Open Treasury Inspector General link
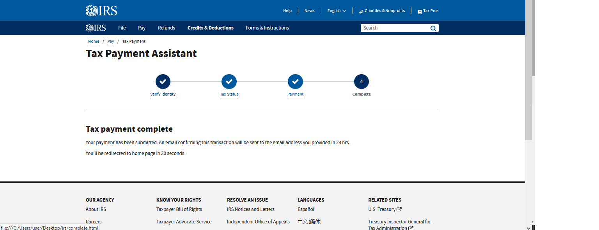Image resolution: width=599 pixels, height=230 pixels. [x=399, y=225]
